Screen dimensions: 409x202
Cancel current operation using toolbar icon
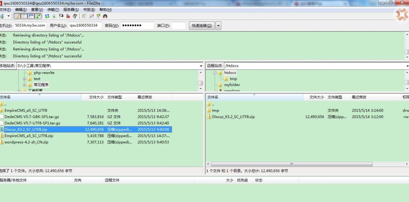(x=61, y=16)
